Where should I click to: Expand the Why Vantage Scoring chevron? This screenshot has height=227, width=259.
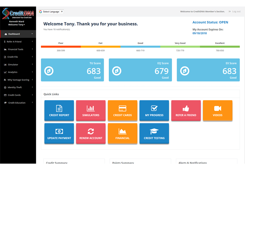coord(32,80)
